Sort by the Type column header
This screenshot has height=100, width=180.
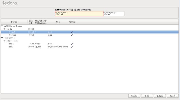(x=58, y=22)
